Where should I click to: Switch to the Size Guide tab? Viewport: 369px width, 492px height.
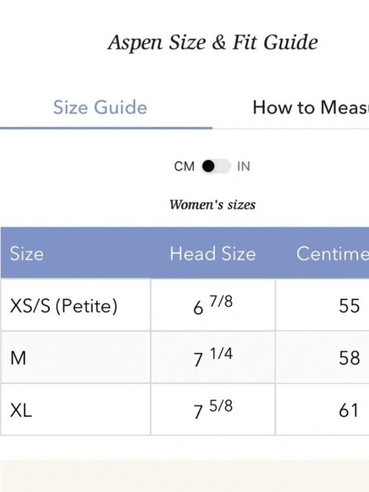pyautogui.click(x=100, y=107)
